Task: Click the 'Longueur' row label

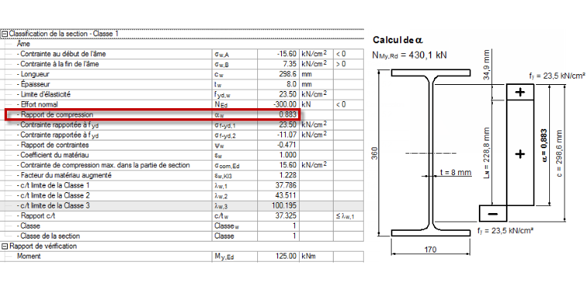Action: click(35, 74)
